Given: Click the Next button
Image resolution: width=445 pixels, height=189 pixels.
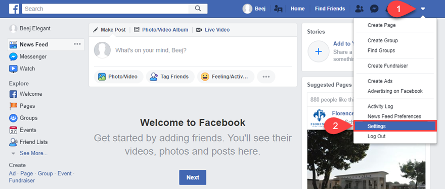Looking at the screenshot, I should pos(193,177).
